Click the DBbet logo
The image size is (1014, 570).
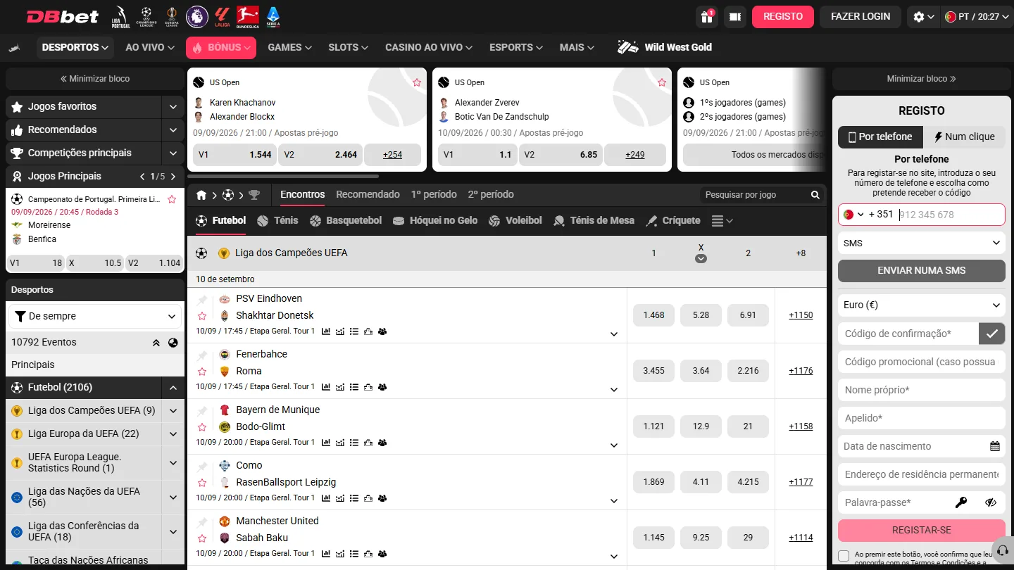tap(63, 17)
